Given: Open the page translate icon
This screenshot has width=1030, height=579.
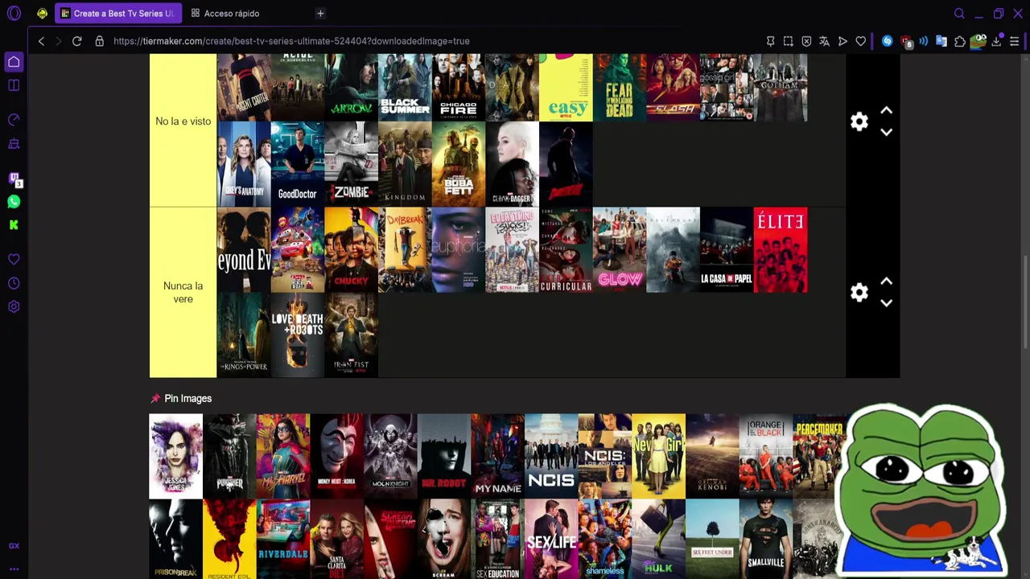Looking at the screenshot, I should point(824,41).
